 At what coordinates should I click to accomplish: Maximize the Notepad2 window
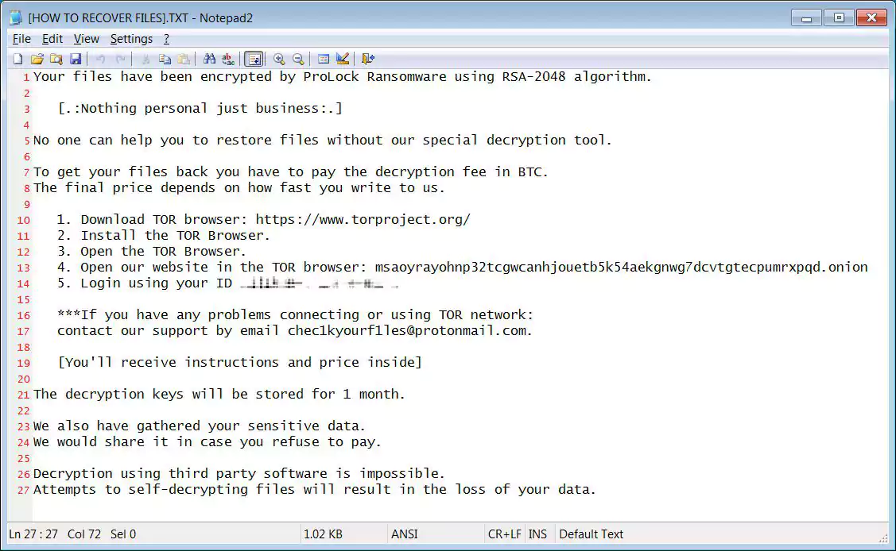click(x=839, y=17)
